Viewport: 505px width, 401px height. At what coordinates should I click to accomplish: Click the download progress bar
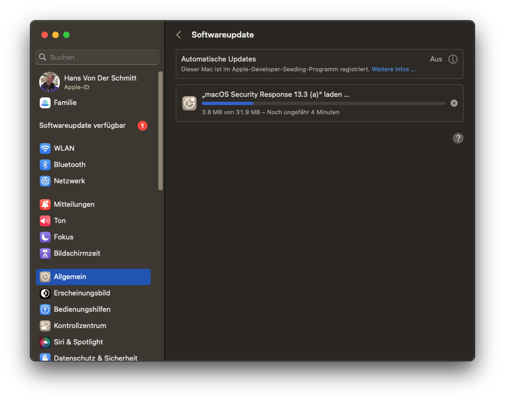tap(323, 103)
